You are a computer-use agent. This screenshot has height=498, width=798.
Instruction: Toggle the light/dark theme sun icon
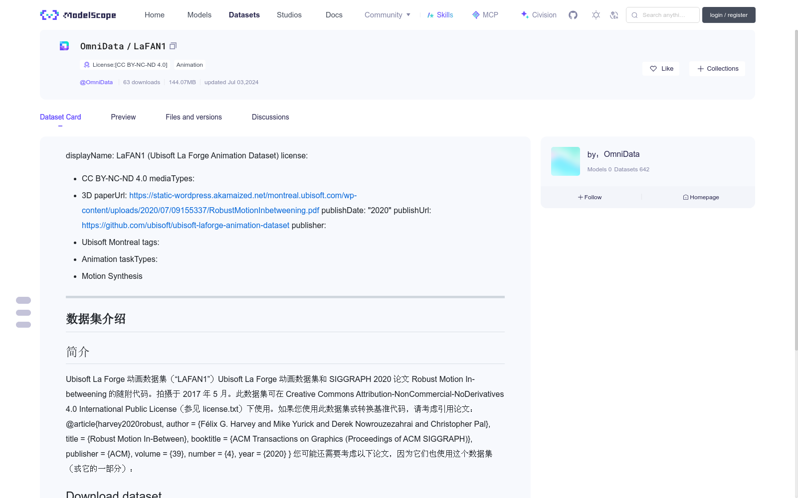[596, 15]
